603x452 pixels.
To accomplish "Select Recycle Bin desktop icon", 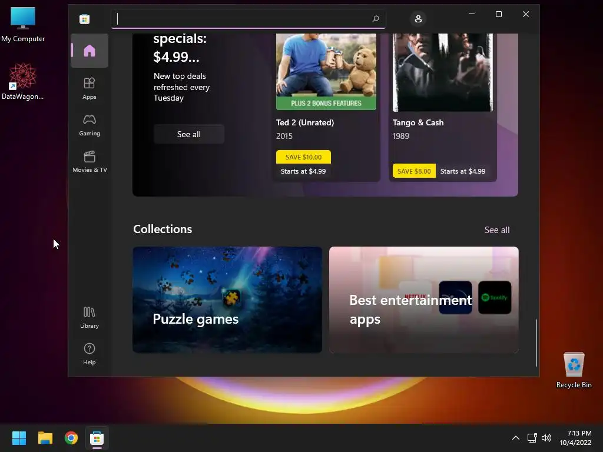I will 574,370.
